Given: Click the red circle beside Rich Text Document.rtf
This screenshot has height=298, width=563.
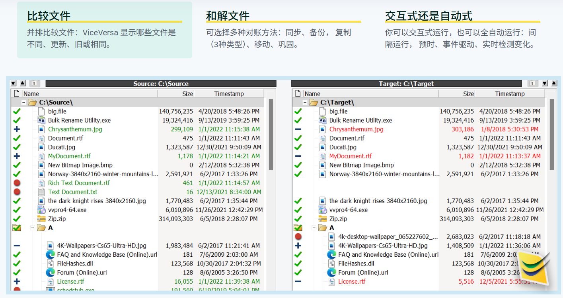Looking at the screenshot, I should click(x=17, y=183).
